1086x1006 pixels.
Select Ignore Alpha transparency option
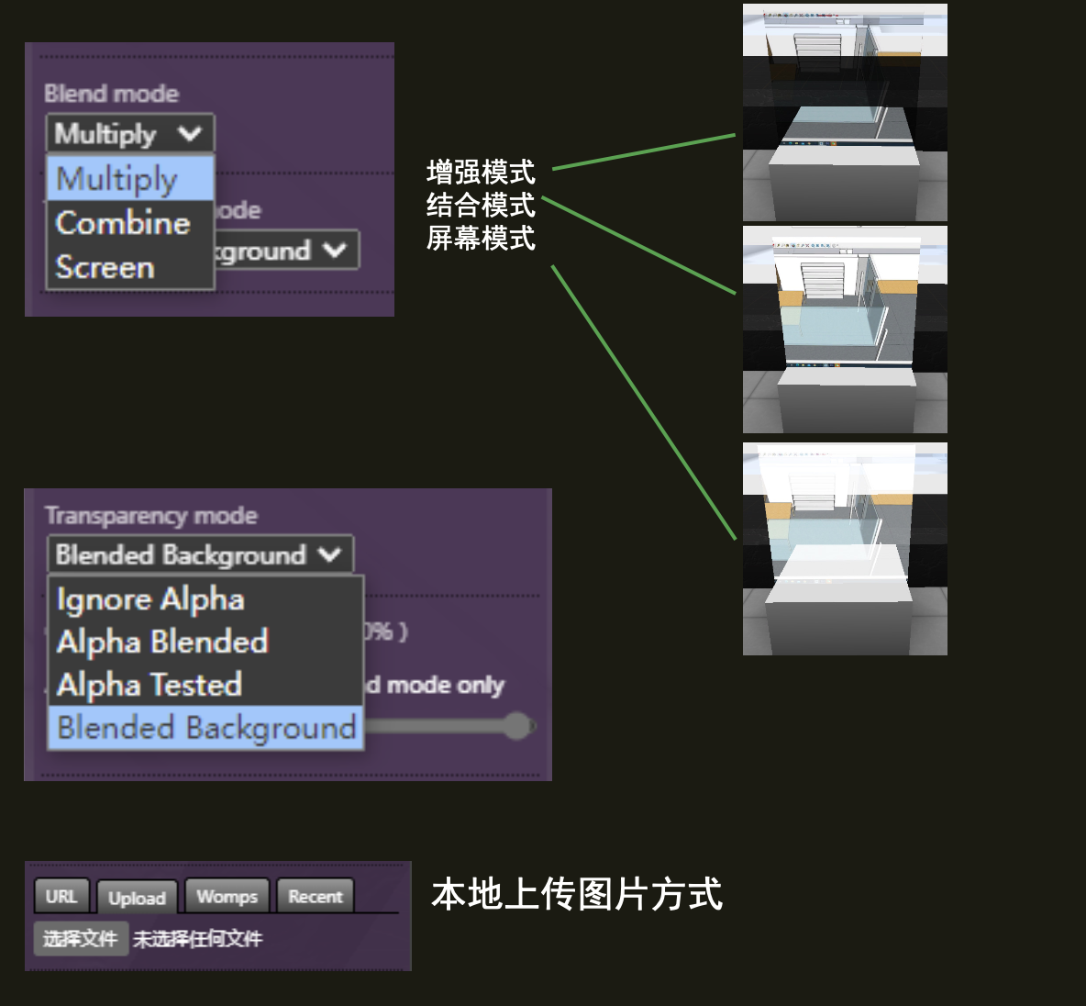click(205, 599)
